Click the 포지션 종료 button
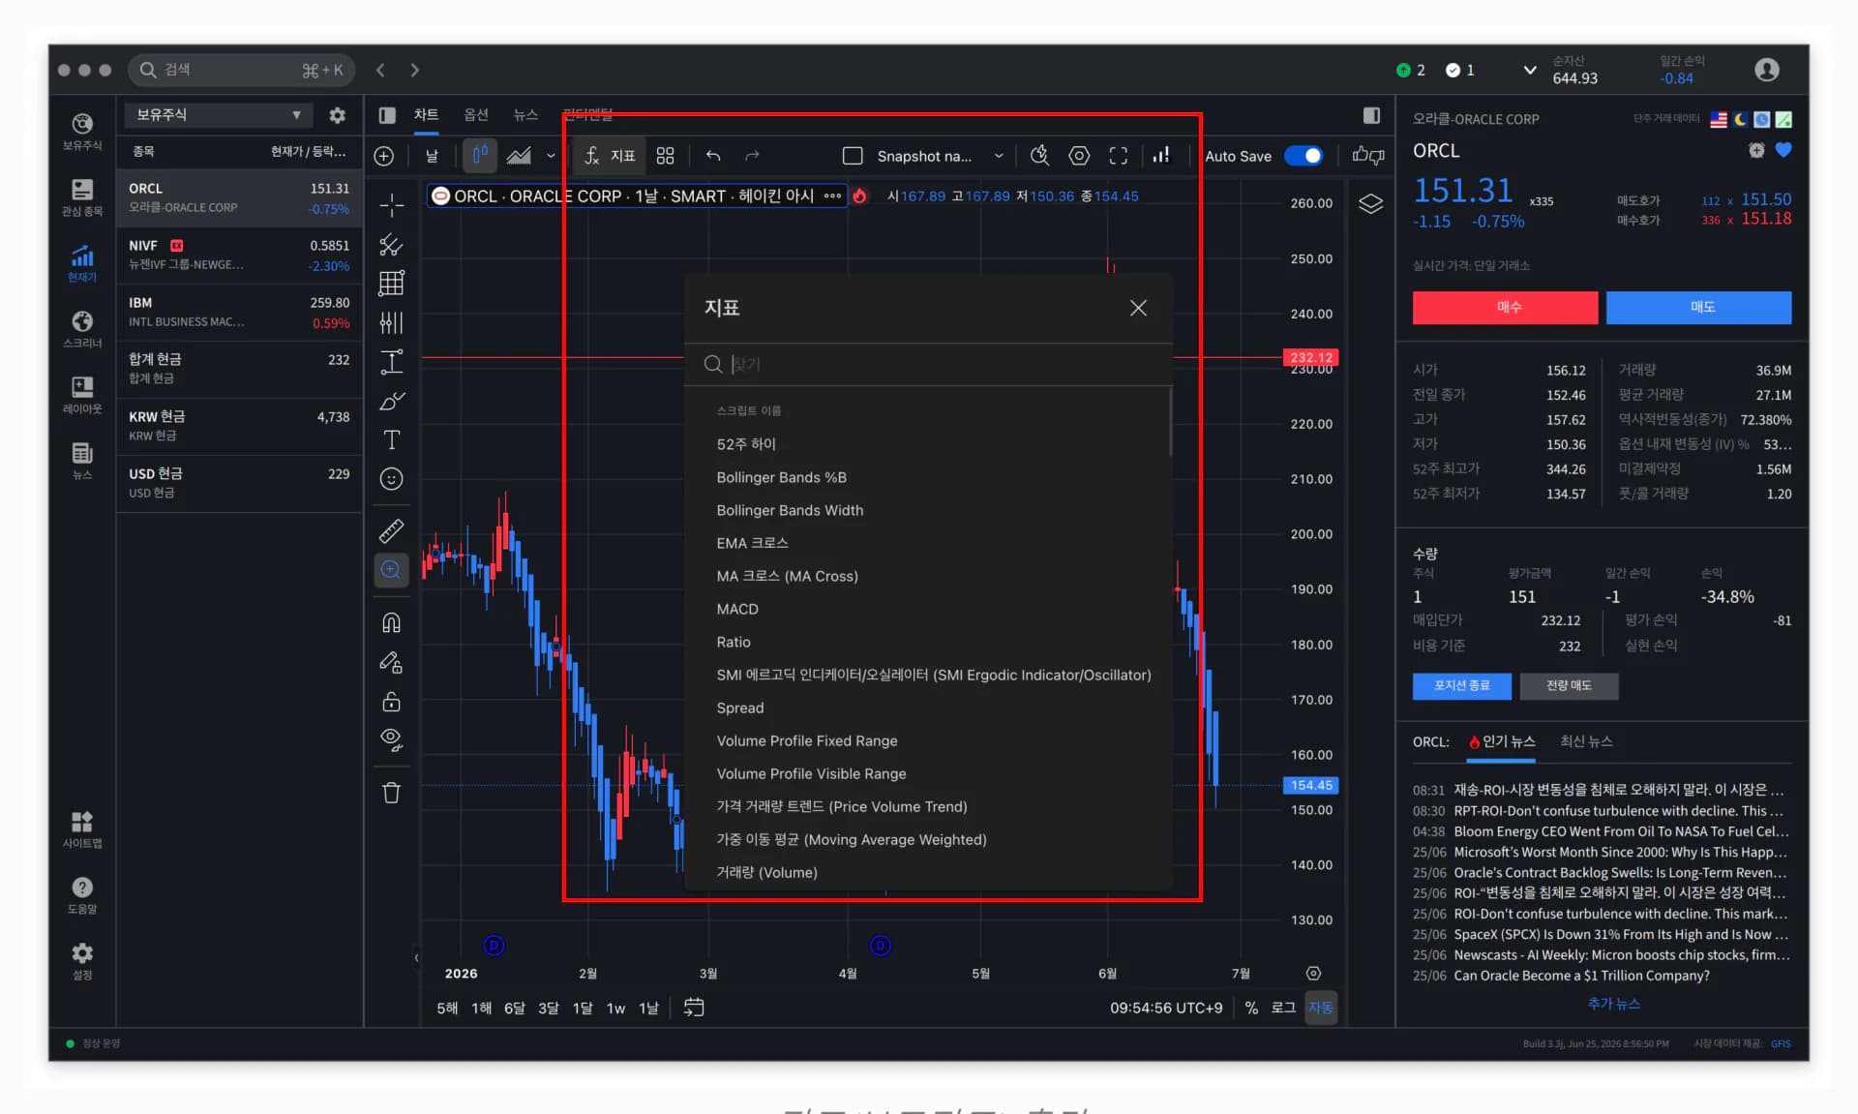This screenshot has width=1858, height=1114. tap(1461, 685)
